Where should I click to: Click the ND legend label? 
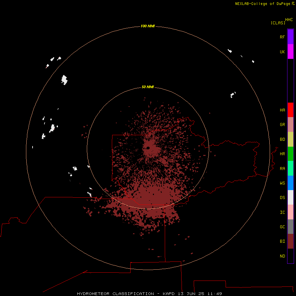[282, 256]
